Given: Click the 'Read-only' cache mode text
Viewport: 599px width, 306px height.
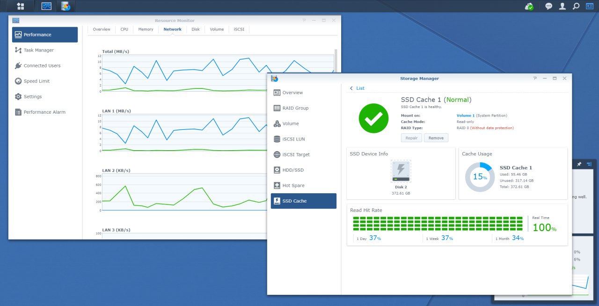Looking at the screenshot, I should pos(466,122).
